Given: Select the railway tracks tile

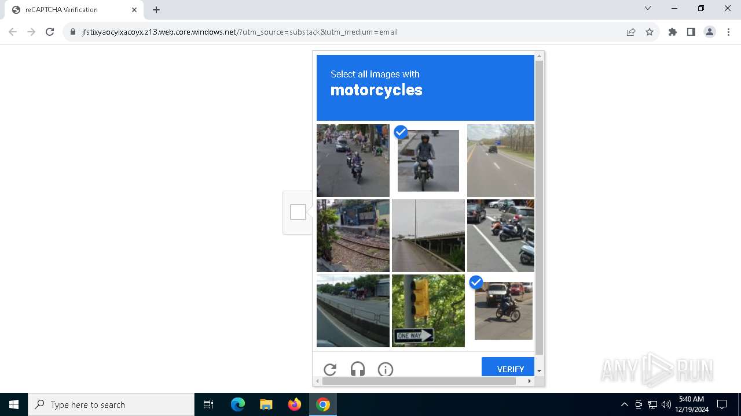Looking at the screenshot, I should 353,236.
